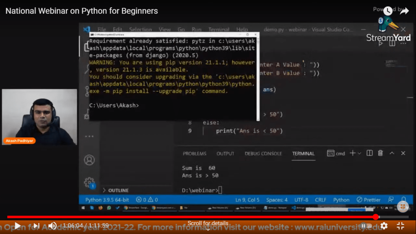Open the Windows Start button
The width and height of the screenshot is (416, 234).
coord(83,208)
